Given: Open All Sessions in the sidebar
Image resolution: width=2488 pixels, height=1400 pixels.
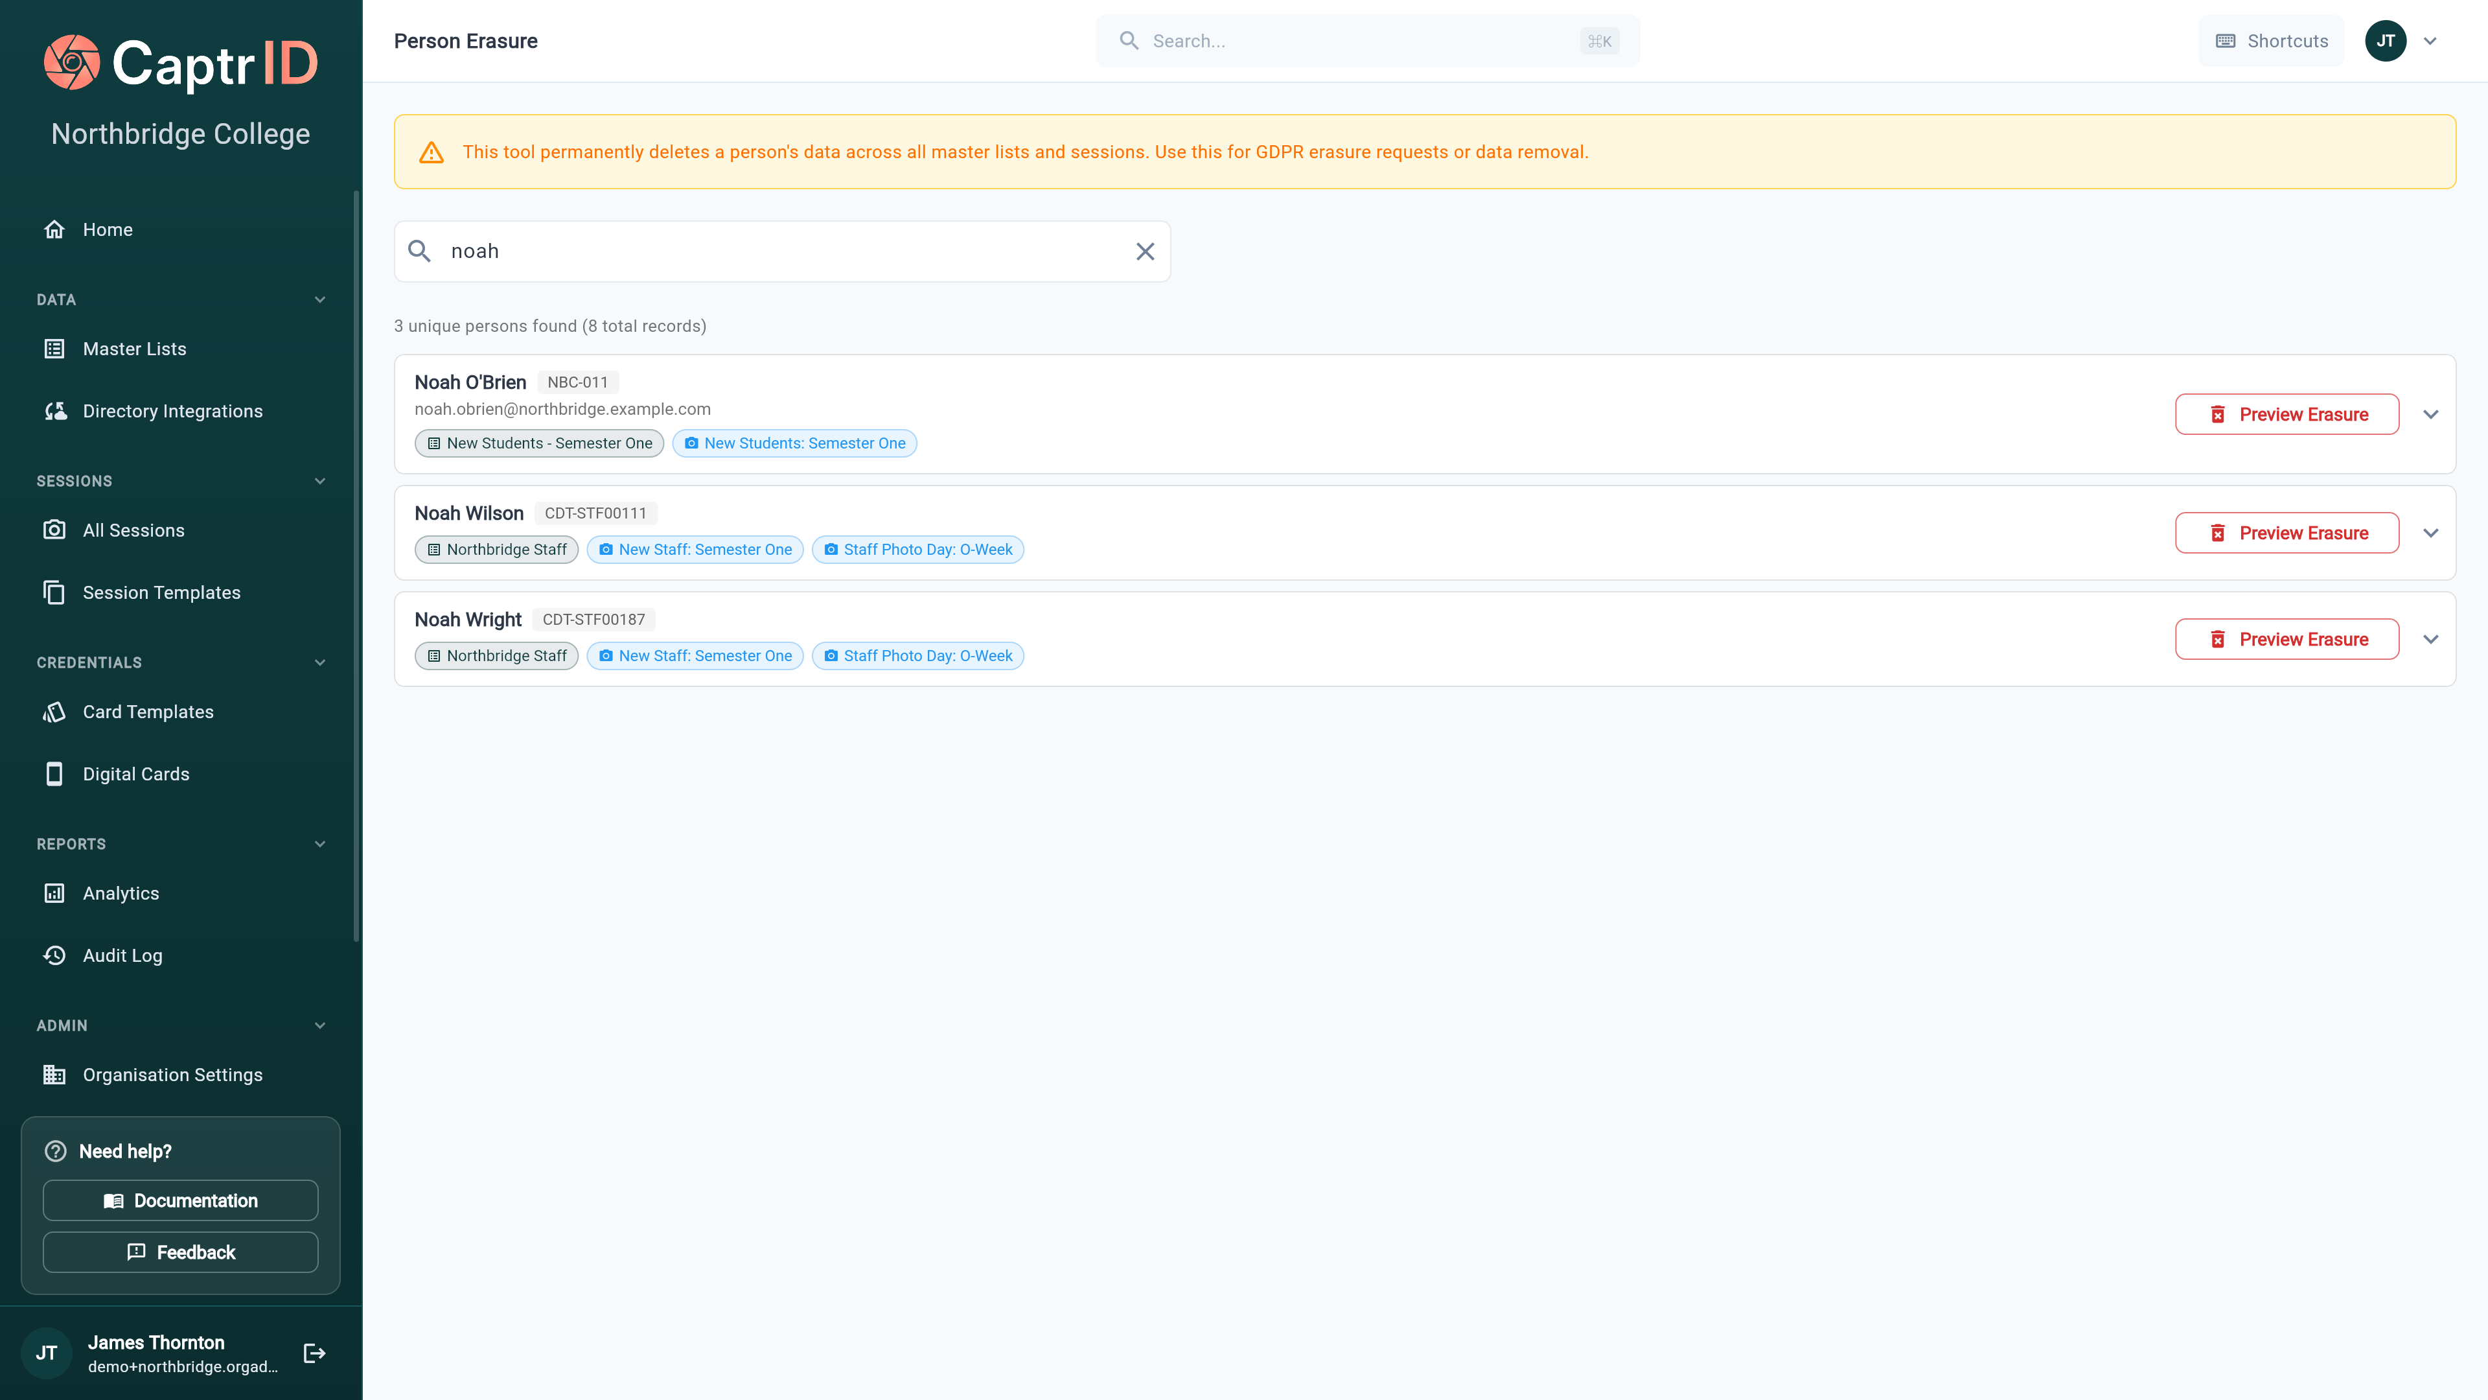Looking at the screenshot, I should (181, 530).
